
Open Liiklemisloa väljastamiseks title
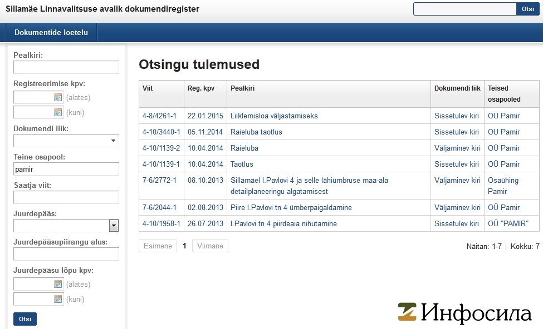coord(274,116)
